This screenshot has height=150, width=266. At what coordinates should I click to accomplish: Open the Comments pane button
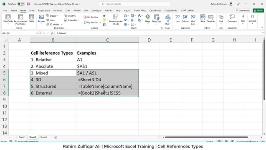pos(243,10)
